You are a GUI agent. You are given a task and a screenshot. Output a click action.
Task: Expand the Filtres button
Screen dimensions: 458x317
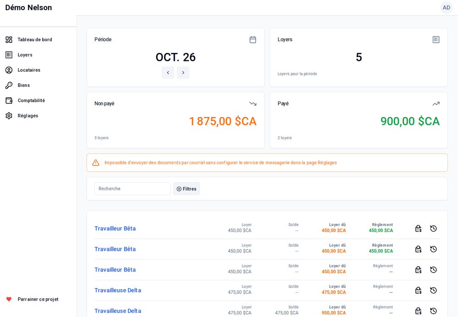(186, 189)
